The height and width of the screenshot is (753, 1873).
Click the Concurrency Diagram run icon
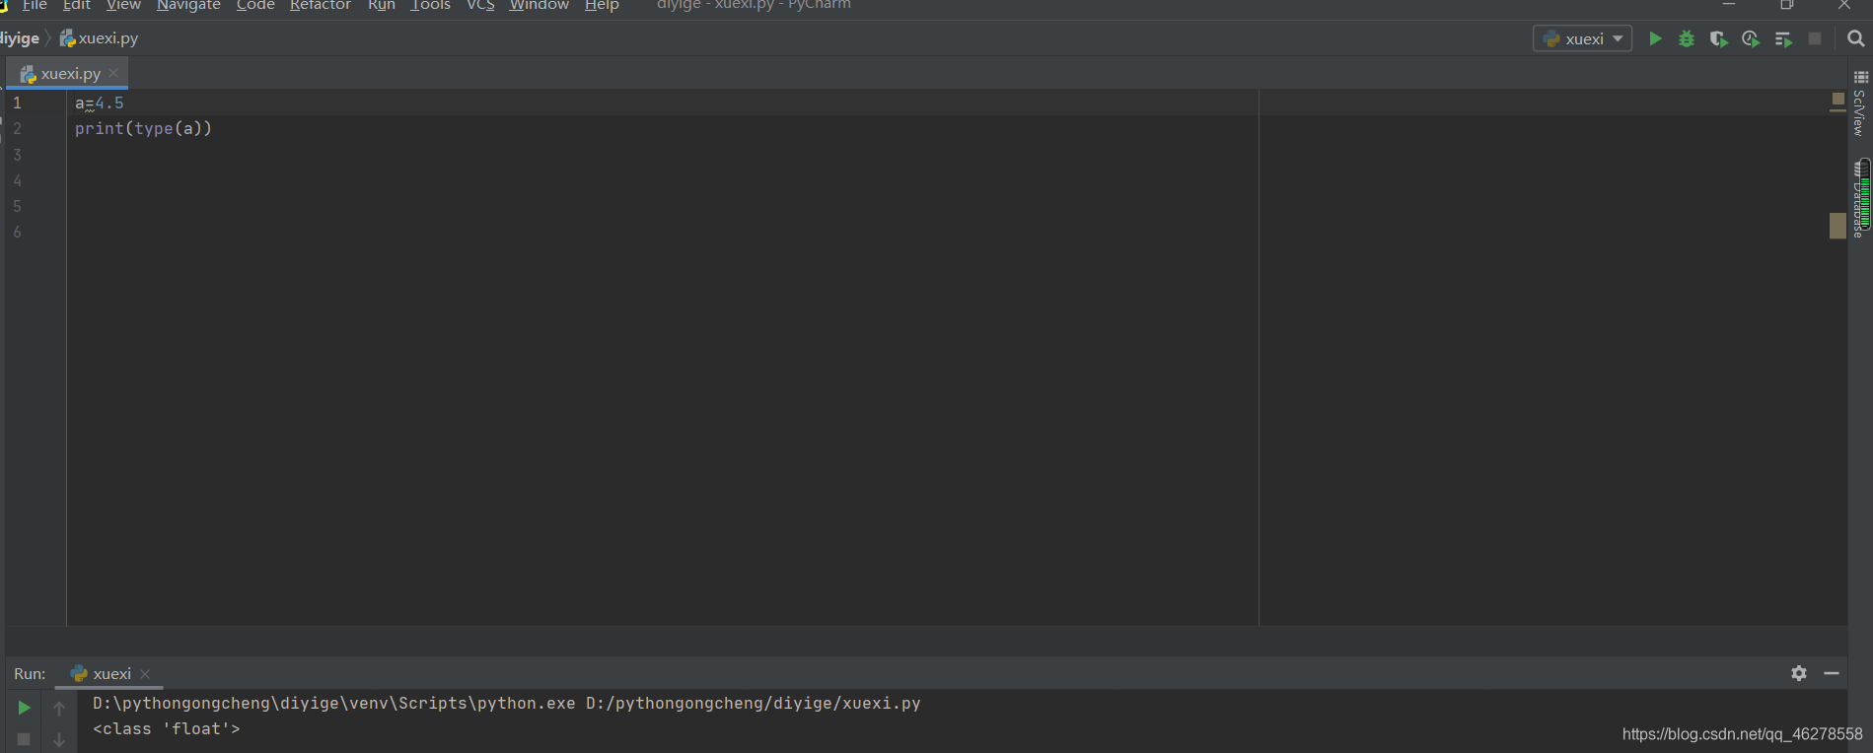click(1783, 38)
